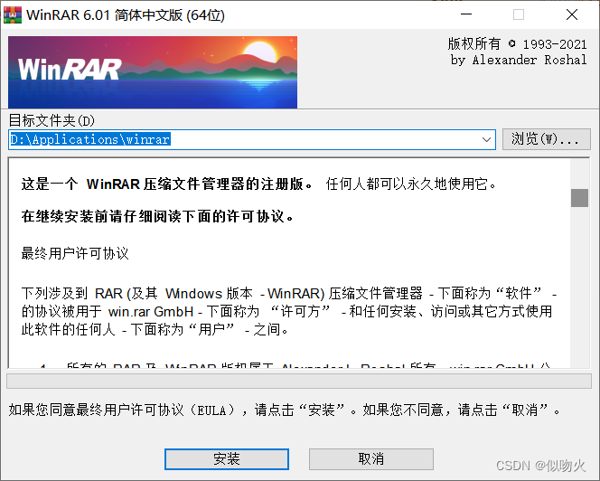Click the 最终用户许可协议 heading in license text
The height and width of the screenshot is (481, 600).
coord(75,253)
